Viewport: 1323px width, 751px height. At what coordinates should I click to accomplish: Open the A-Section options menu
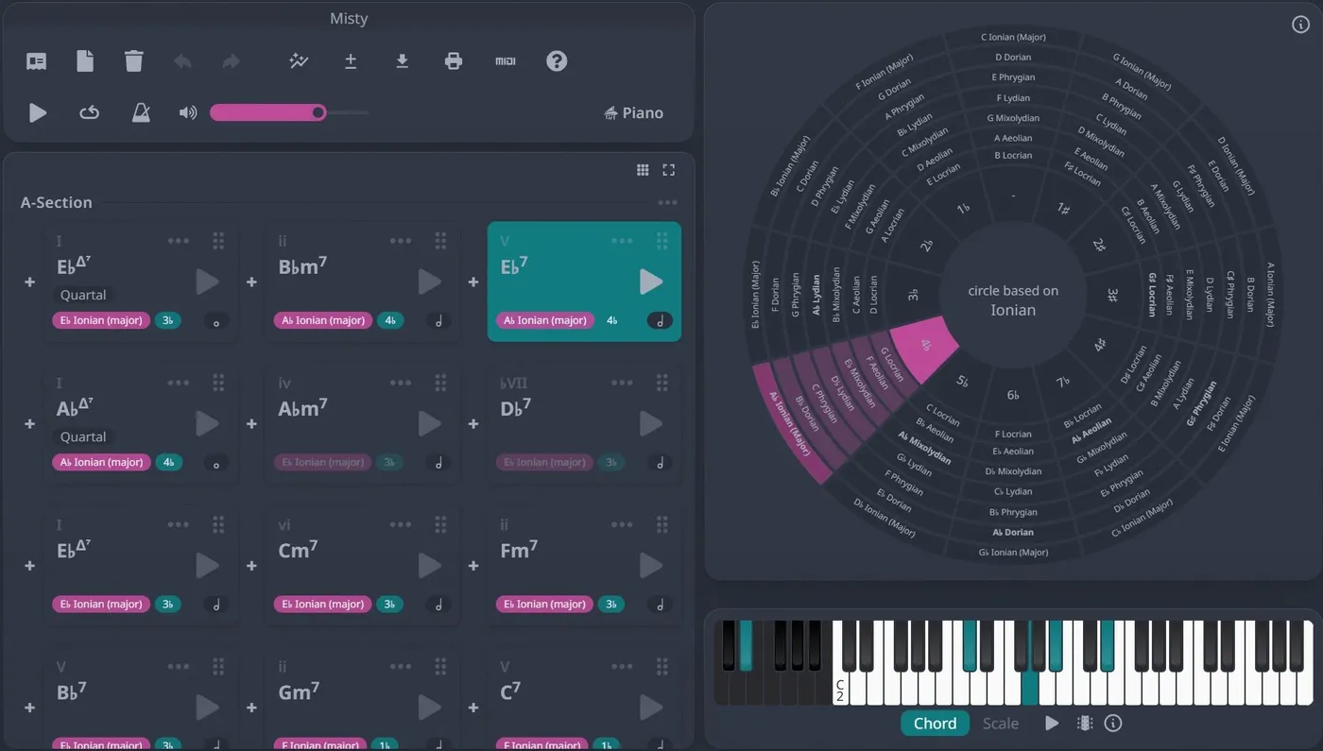click(x=668, y=202)
